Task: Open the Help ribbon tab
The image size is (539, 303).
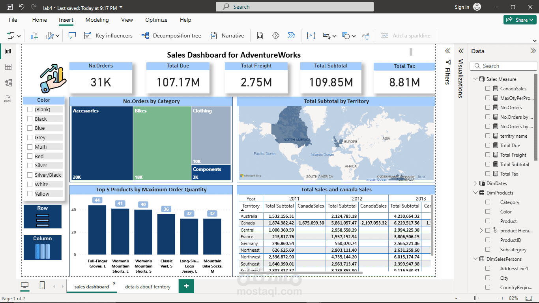Action: (x=185, y=20)
